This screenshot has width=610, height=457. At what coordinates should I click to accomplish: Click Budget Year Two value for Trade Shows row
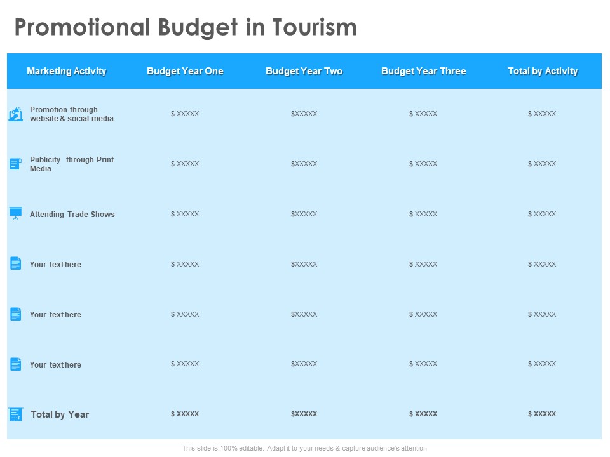[x=304, y=214]
